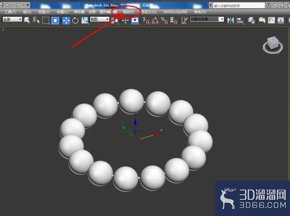Toggle the Spinner Snap button

pyautogui.click(x=173, y=20)
